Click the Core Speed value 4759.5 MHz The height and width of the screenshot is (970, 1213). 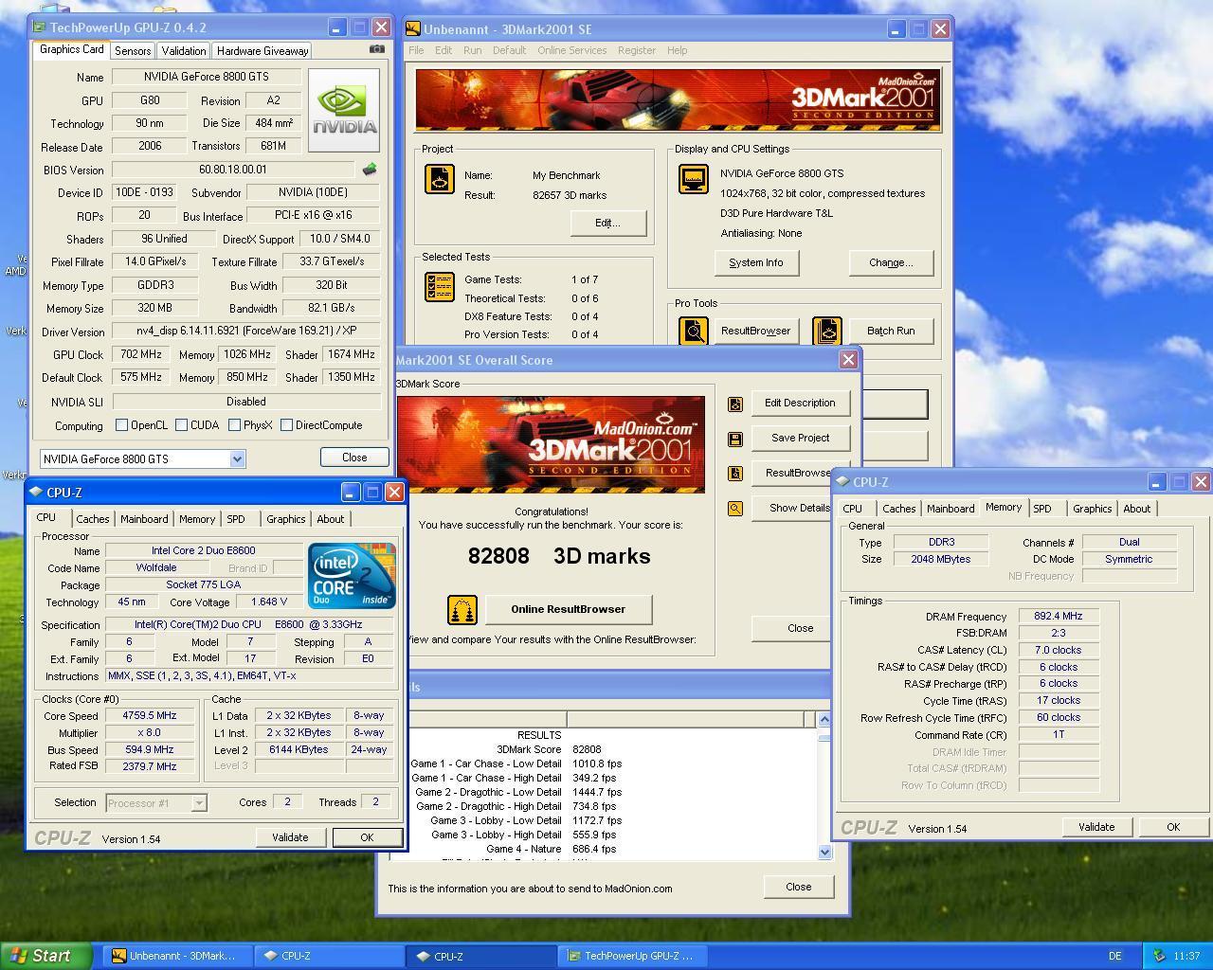click(150, 716)
